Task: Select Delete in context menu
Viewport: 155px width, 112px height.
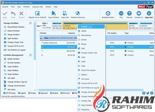Action: [x=91, y=31]
